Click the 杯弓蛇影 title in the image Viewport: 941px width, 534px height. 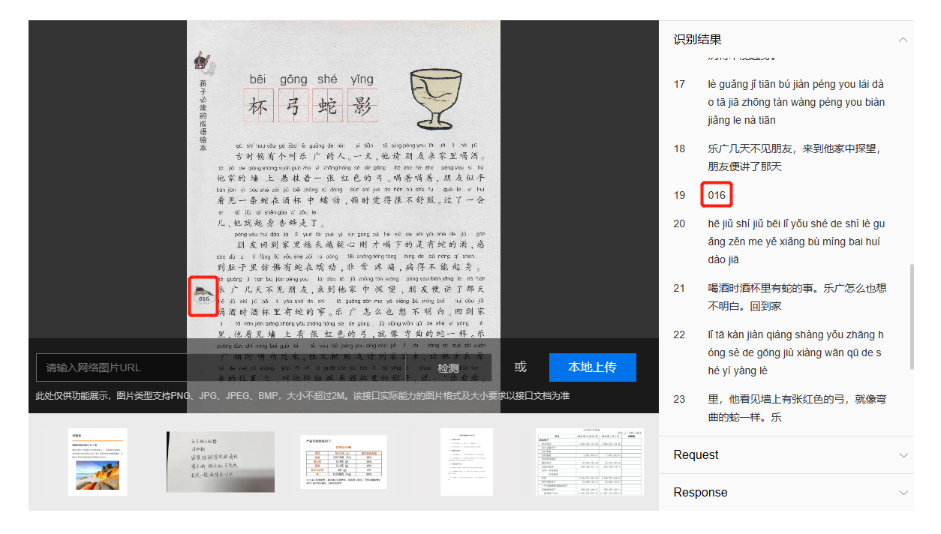311,107
